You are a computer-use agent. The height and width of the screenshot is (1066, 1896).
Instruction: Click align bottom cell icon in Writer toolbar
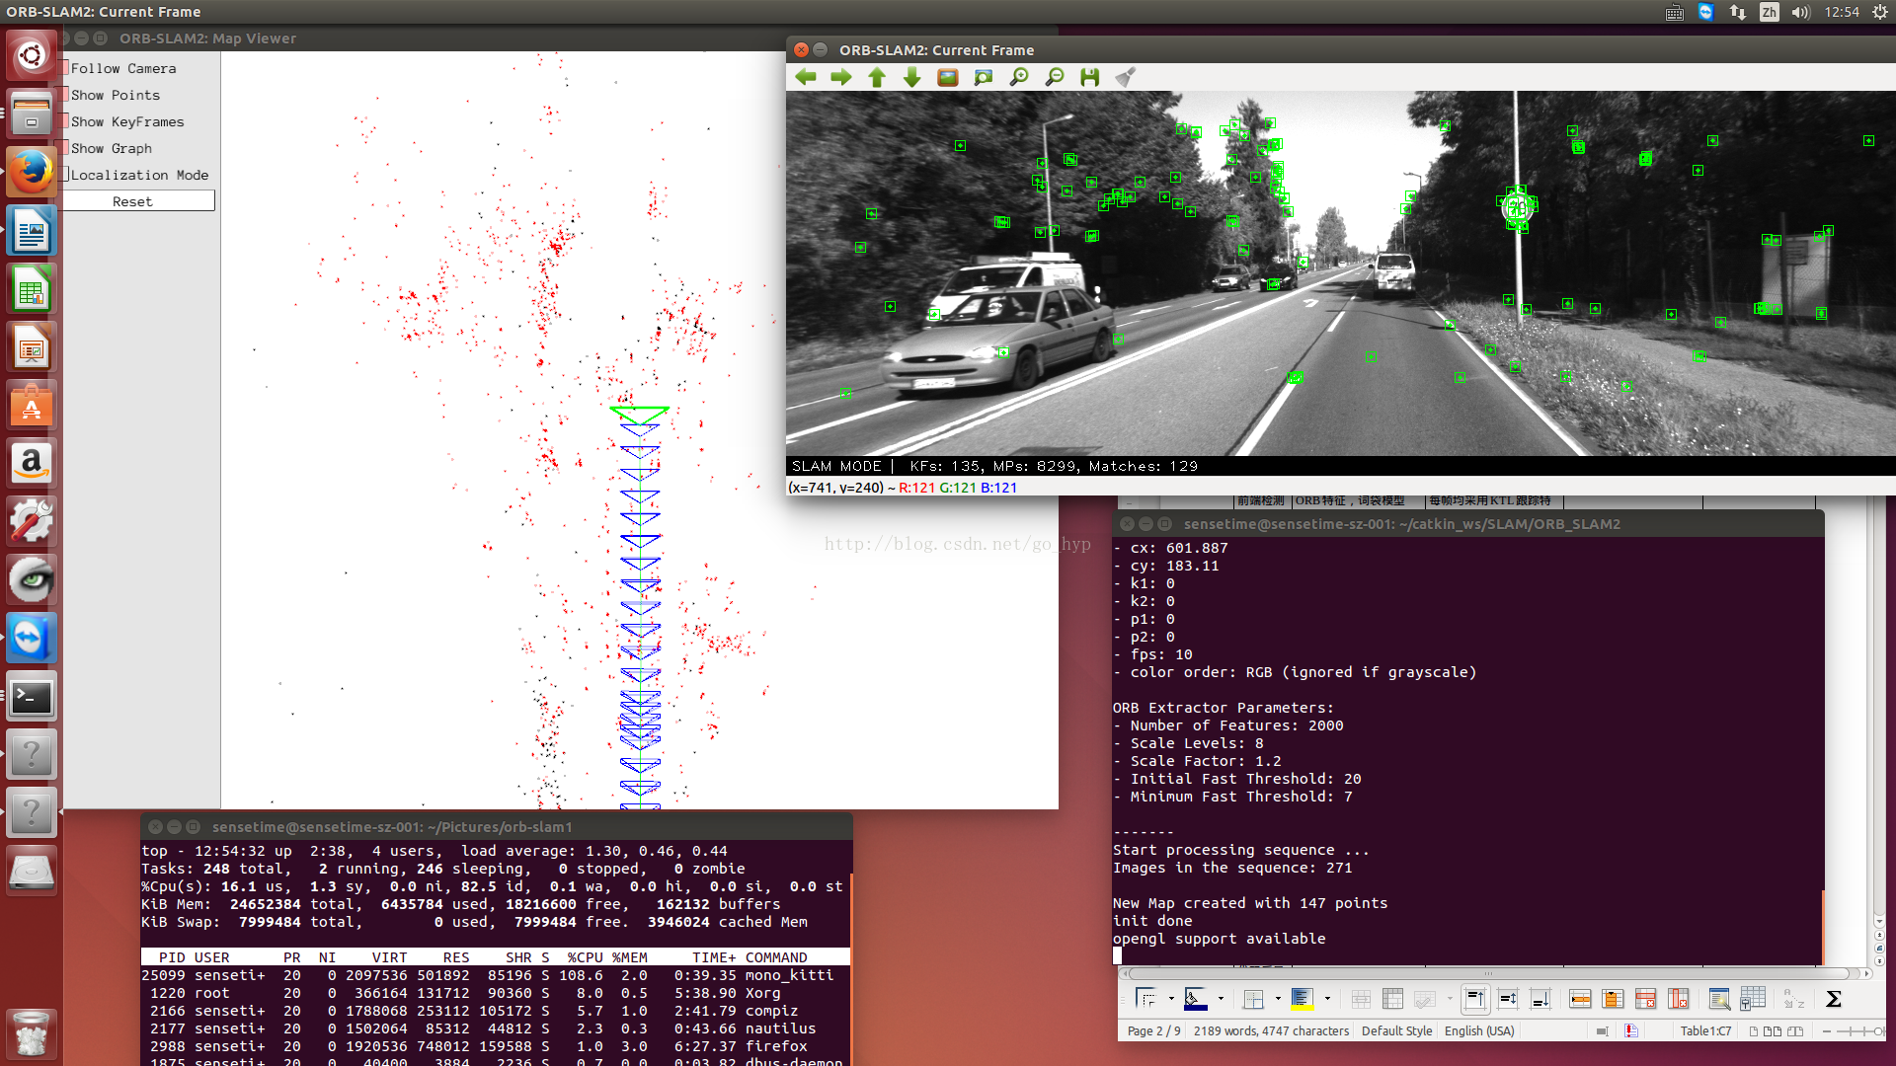coord(1540,999)
